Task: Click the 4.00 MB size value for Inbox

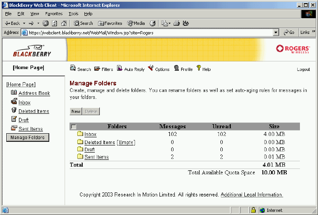Action: tap(274, 134)
